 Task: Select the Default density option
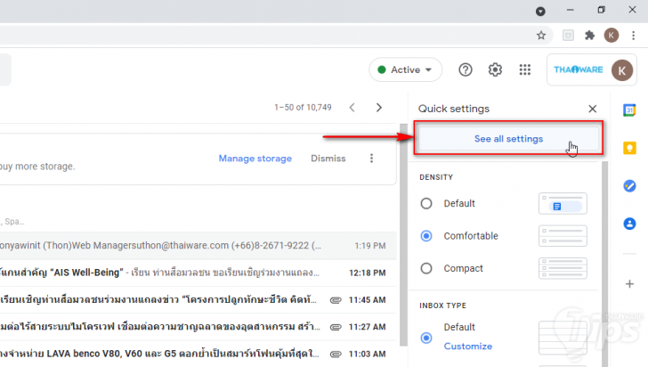point(426,204)
